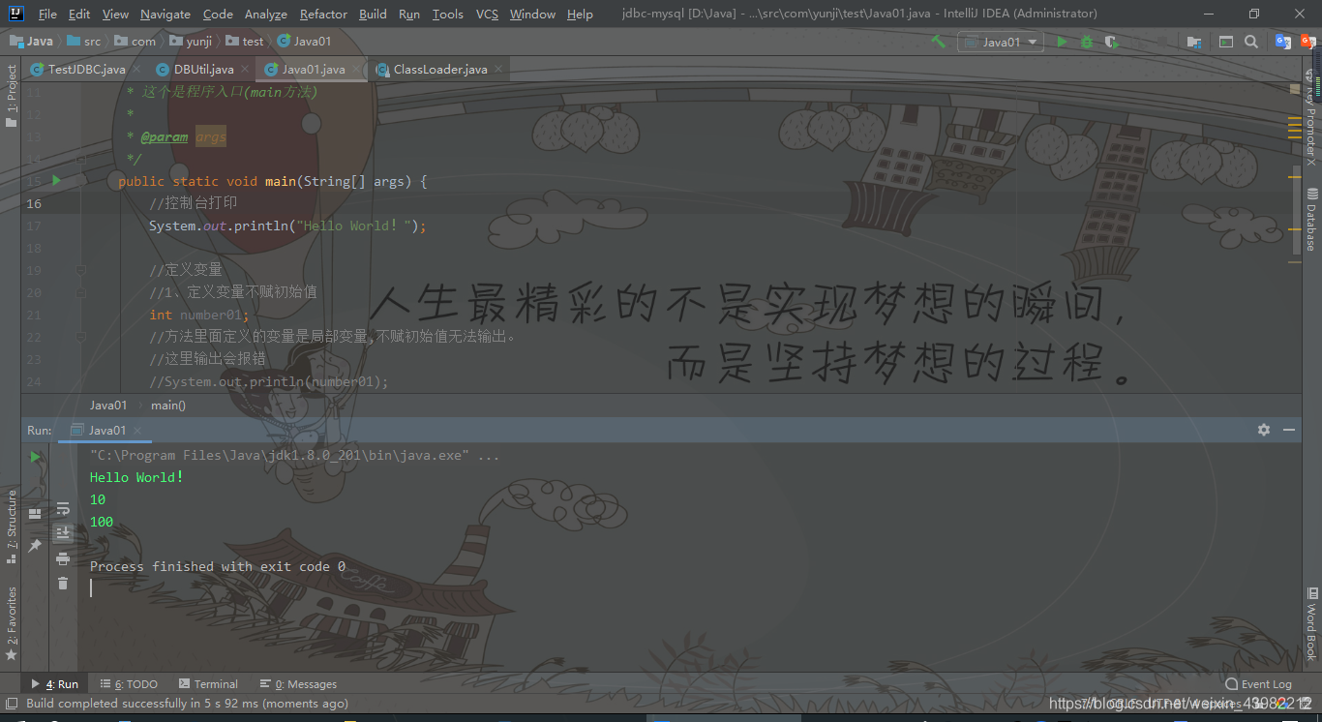Open the Navigate menu

click(165, 14)
